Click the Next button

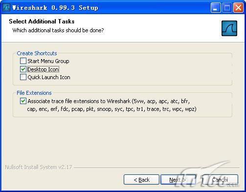pos(178,180)
